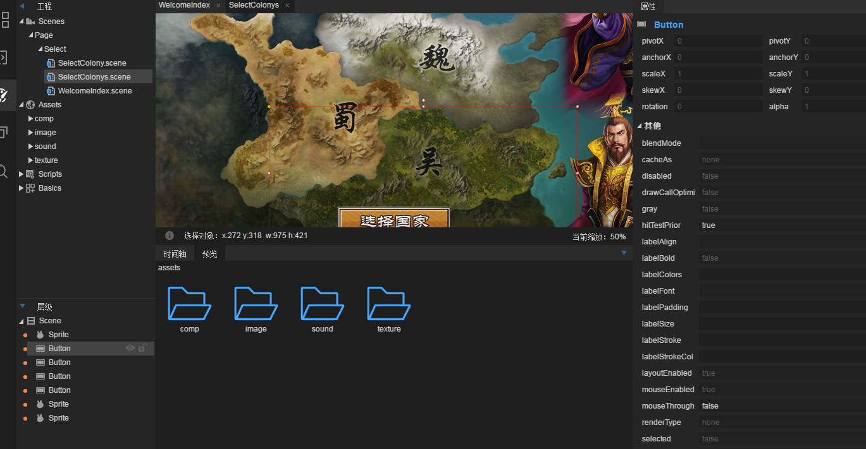Open the image folder icon in assets
Viewport: 866px width, 449px height.
click(x=256, y=304)
